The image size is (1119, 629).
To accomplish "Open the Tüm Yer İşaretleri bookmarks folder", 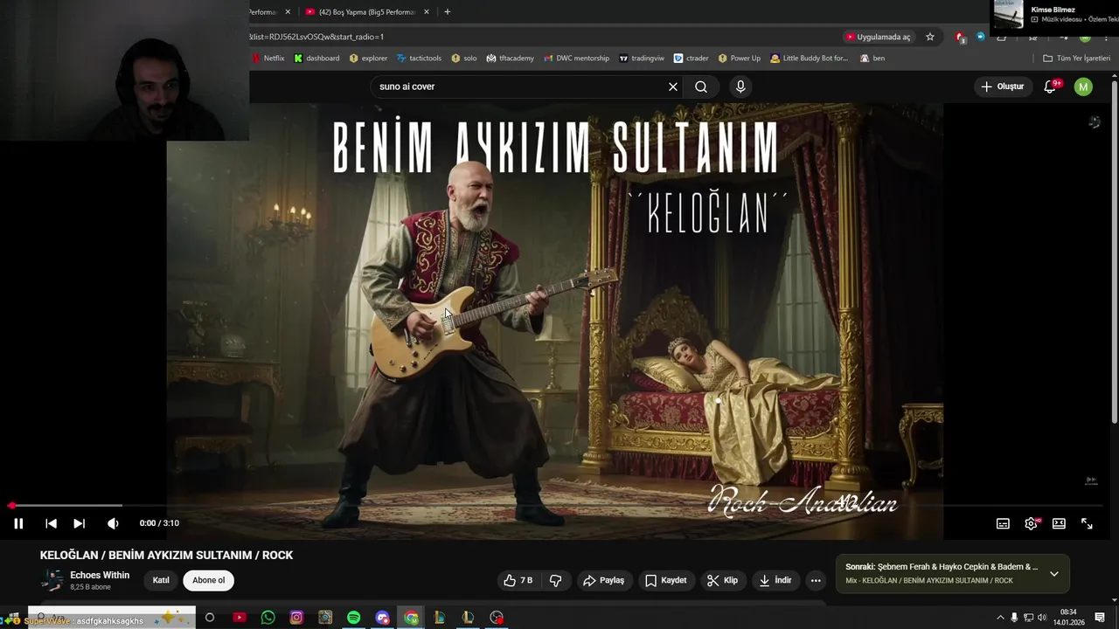I will pyautogui.click(x=1076, y=59).
